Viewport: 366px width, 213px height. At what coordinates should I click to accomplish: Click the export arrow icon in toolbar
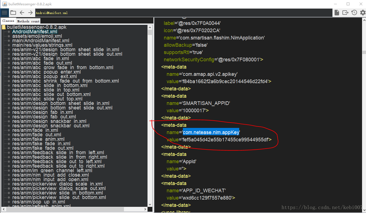345,13
